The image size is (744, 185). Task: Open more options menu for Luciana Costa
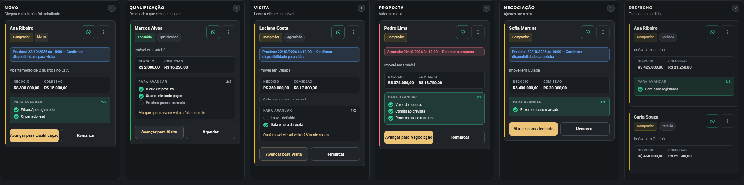pyautogui.click(x=353, y=32)
